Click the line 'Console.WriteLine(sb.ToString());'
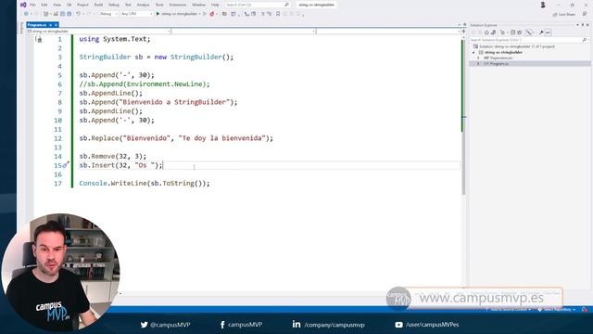This screenshot has width=593, height=334. pyautogui.click(x=145, y=184)
